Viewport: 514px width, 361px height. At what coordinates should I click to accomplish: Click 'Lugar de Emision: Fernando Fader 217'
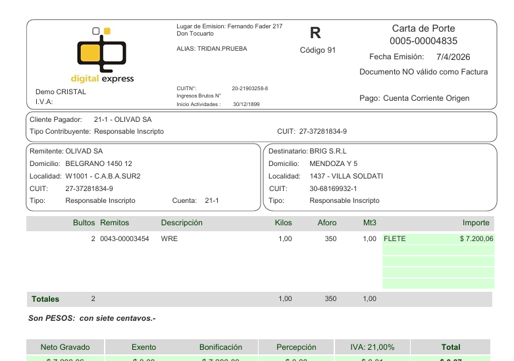[230, 26]
